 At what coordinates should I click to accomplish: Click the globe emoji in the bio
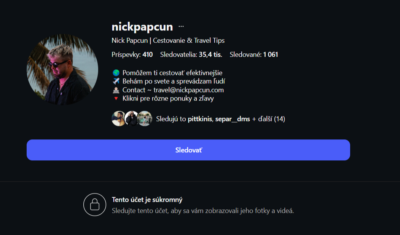pyautogui.click(x=116, y=73)
